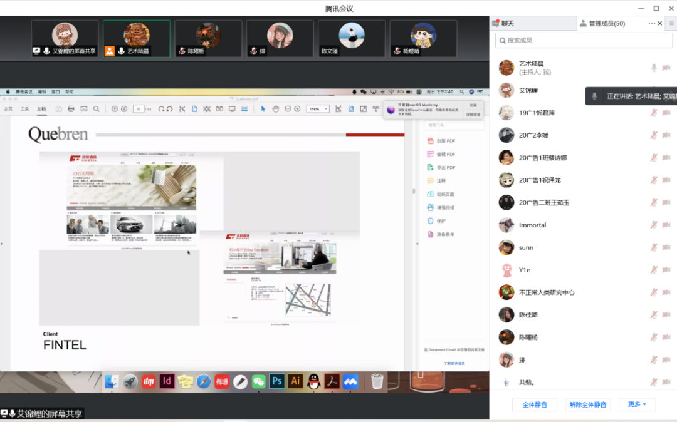Go to previous page with up arrow icon
Image resolution: width=677 pixels, height=422 pixels.
(x=115, y=109)
